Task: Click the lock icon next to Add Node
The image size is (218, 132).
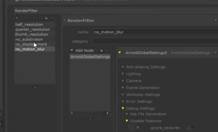Action: tap(101, 50)
